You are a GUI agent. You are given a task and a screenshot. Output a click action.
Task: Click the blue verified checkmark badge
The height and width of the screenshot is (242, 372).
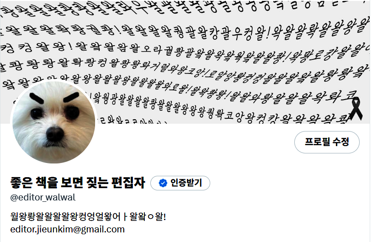pos(163,183)
